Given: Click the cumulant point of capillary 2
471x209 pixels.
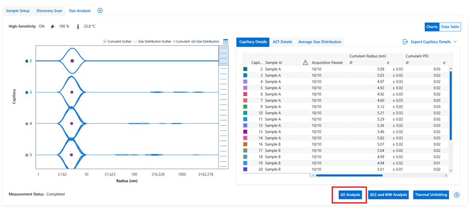Looking at the screenshot, I should (72, 61).
